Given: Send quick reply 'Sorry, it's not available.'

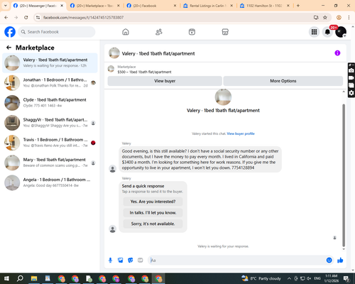Looking at the screenshot, I should point(153,224).
